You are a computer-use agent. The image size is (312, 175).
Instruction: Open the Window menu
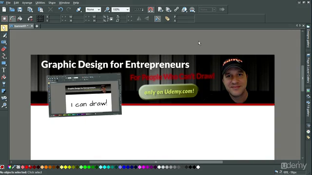64,3
